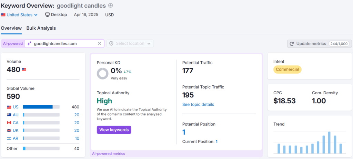The width and height of the screenshot is (353, 159).
Task: Click the AI-powered label badge
Action: tap(13, 44)
